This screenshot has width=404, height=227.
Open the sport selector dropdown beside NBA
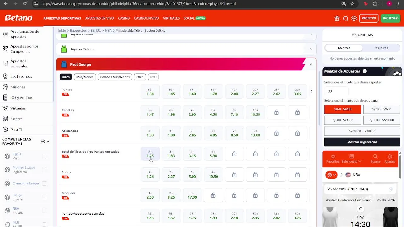tap(334, 175)
